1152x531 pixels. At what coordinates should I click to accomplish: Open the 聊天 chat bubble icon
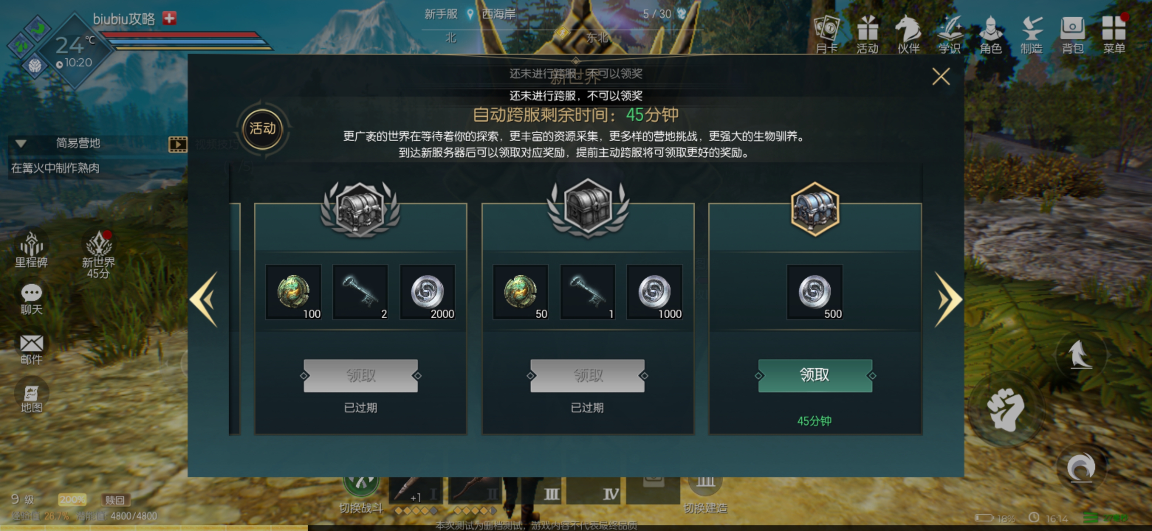tap(31, 299)
